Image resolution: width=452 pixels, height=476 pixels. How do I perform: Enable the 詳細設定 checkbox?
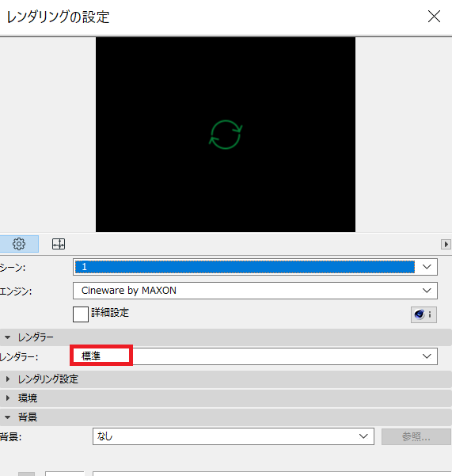tap(81, 314)
